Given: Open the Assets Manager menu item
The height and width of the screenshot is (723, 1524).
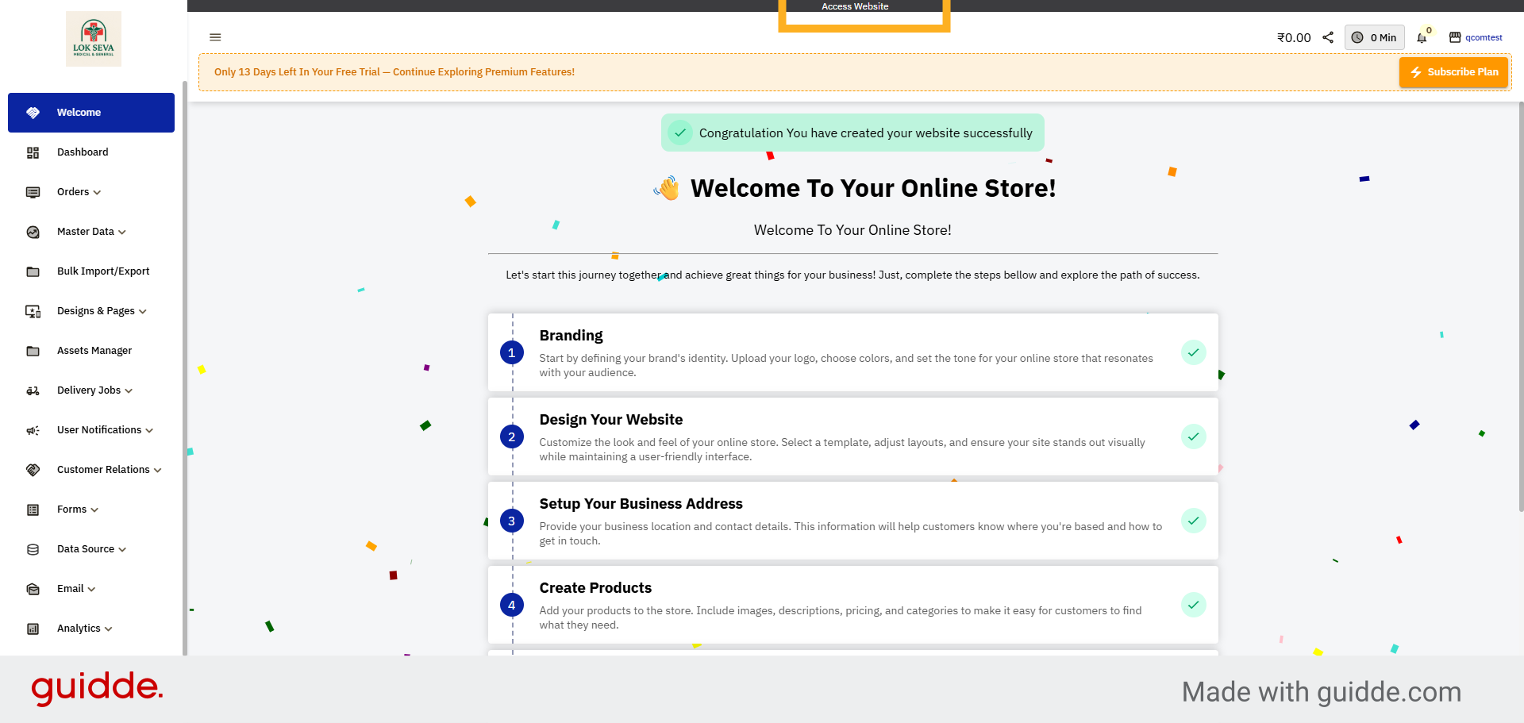Looking at the screenshot, I should pos(91,351).
